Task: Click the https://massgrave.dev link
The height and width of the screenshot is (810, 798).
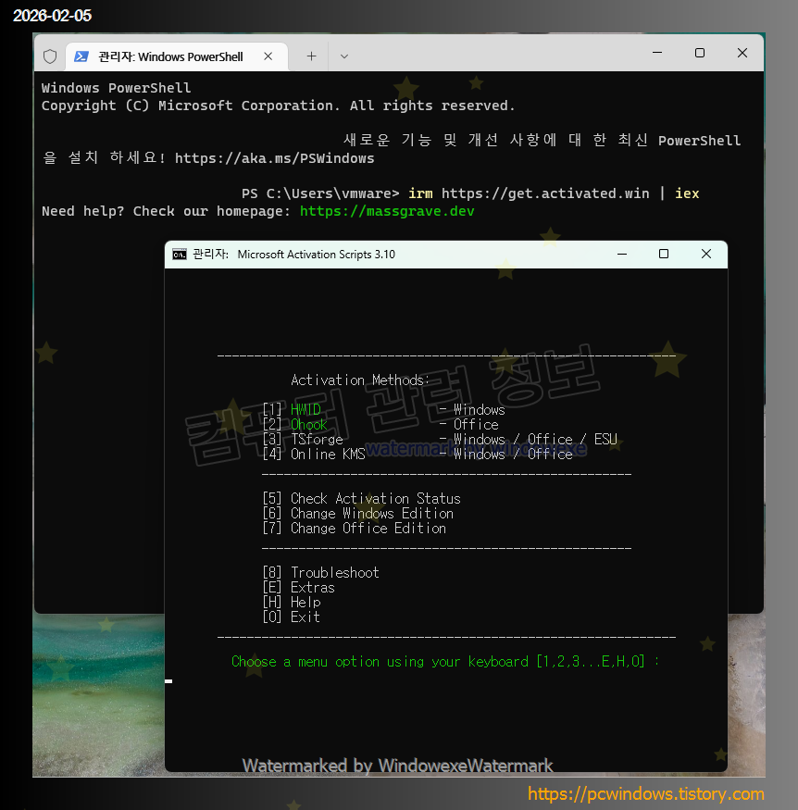Action: pyautogui.click(x=387, y=211)
